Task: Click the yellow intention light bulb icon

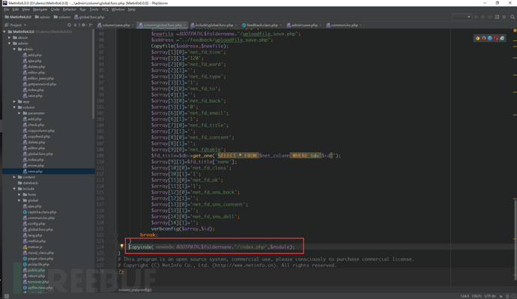Action: 121,247
